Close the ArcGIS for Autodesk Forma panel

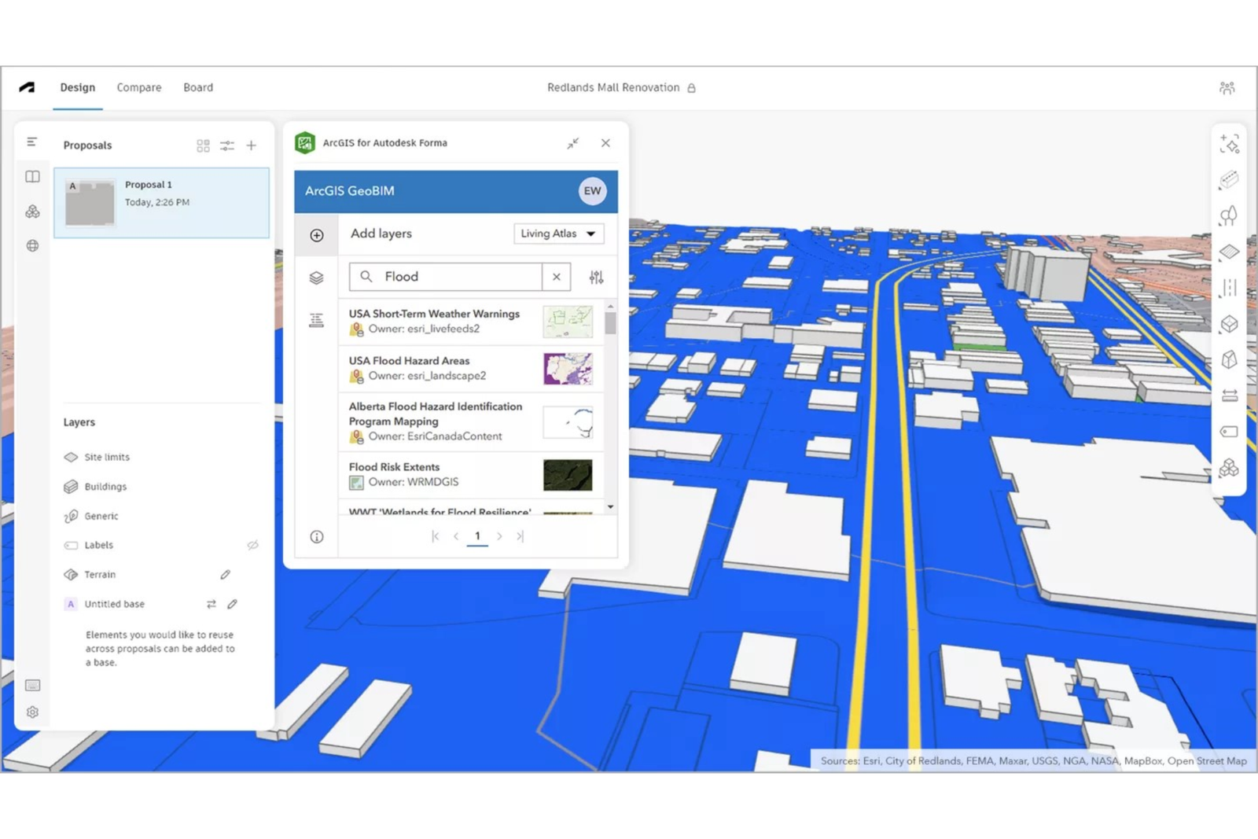pos(605,143)
